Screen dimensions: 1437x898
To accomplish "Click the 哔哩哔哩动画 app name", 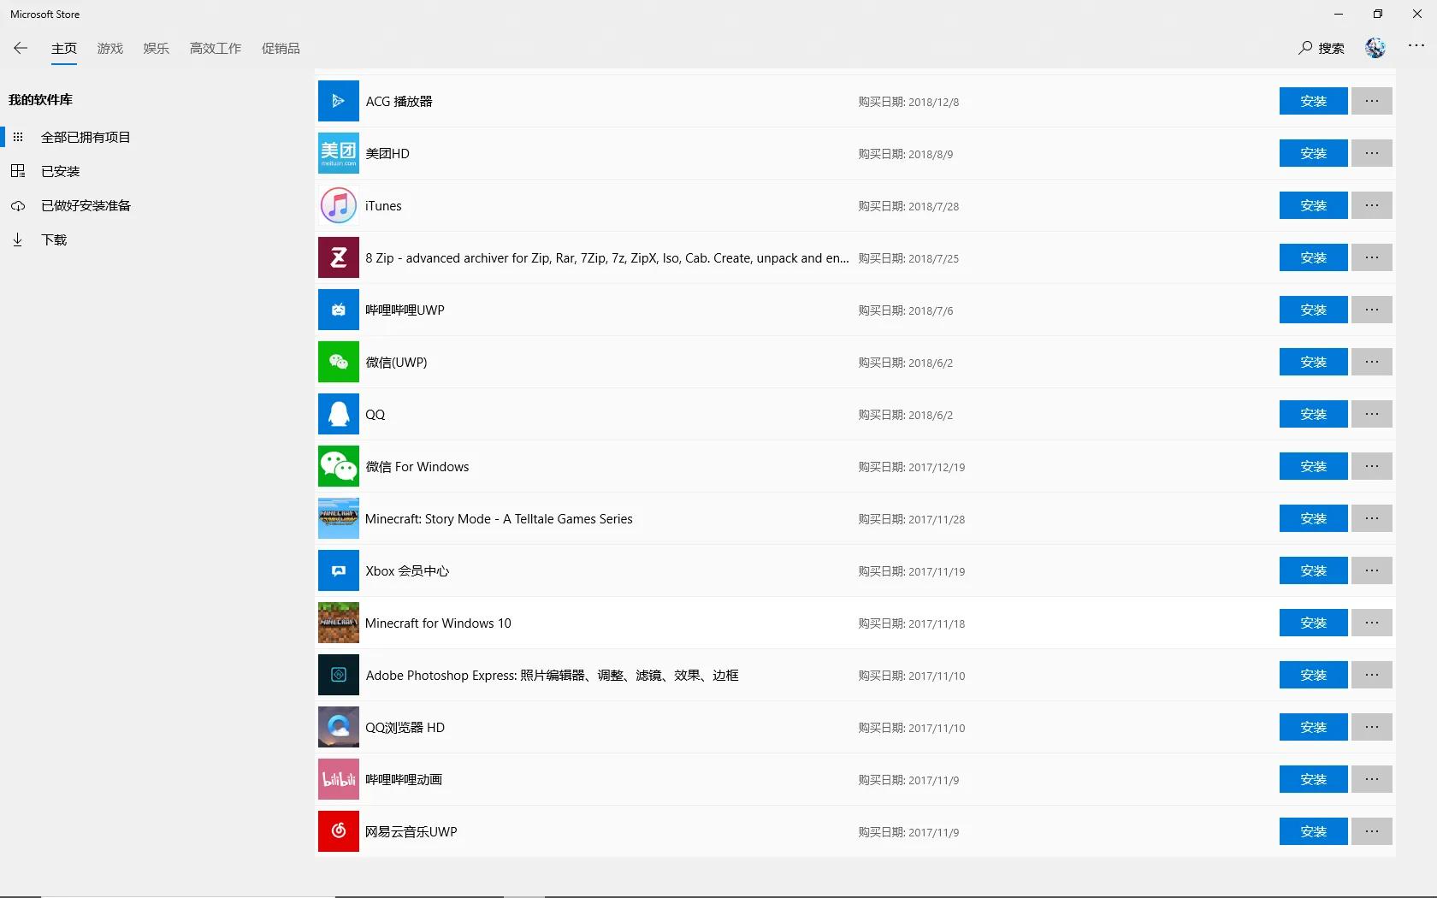I will coord(404,780).
